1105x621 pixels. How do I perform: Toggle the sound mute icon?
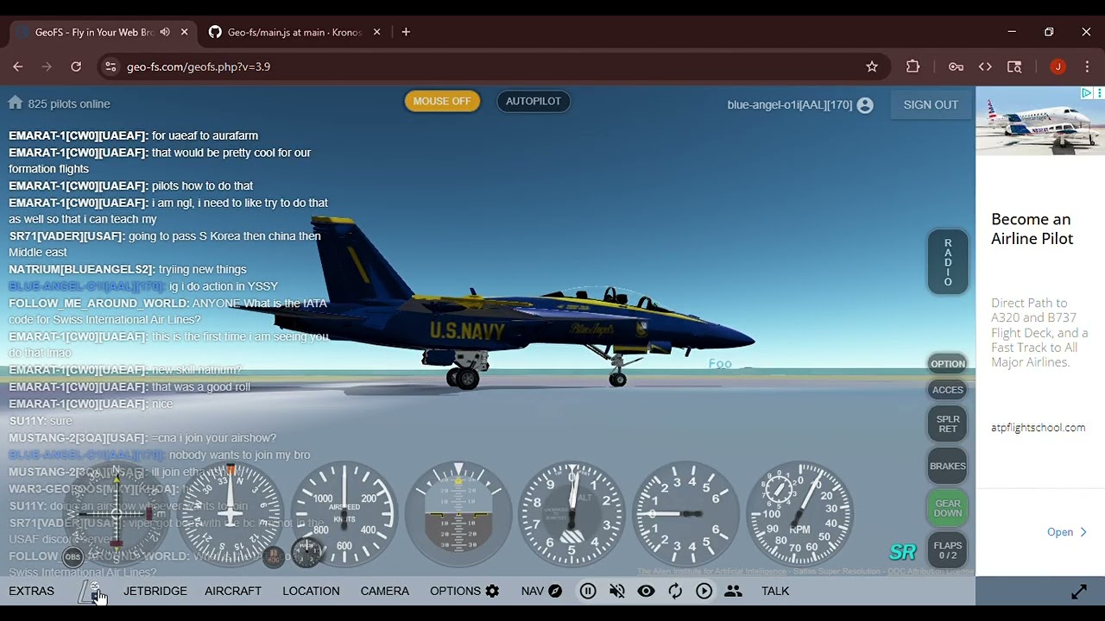point(617,591)
